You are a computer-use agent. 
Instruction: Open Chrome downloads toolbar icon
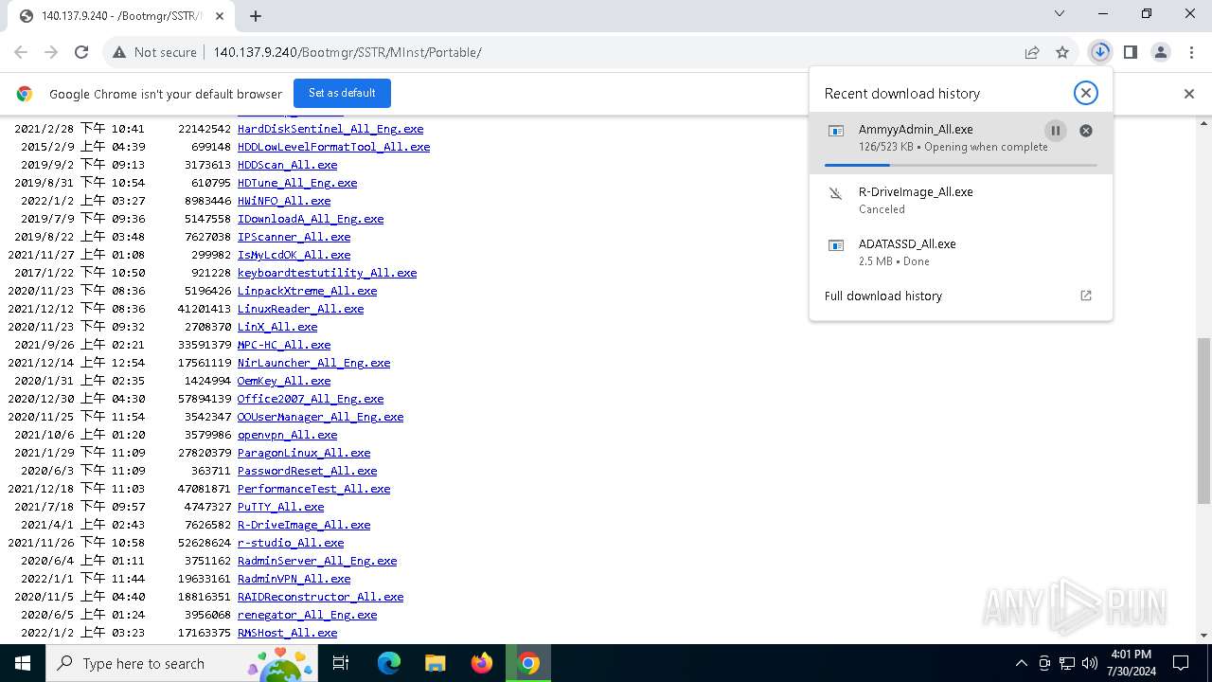click(x=1099, y=52)
